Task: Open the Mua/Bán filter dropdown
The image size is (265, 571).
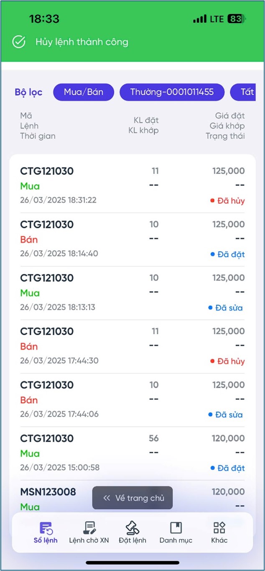Action: tap(84, 92)
